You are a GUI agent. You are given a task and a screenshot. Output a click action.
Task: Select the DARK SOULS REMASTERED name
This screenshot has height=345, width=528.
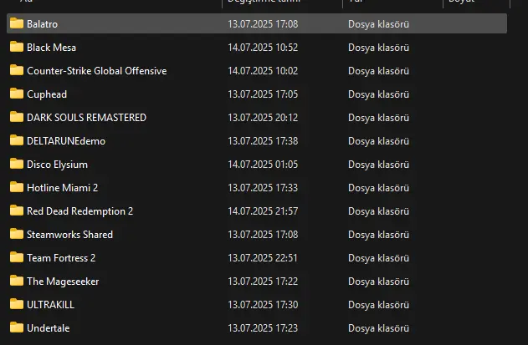(86, 118)
